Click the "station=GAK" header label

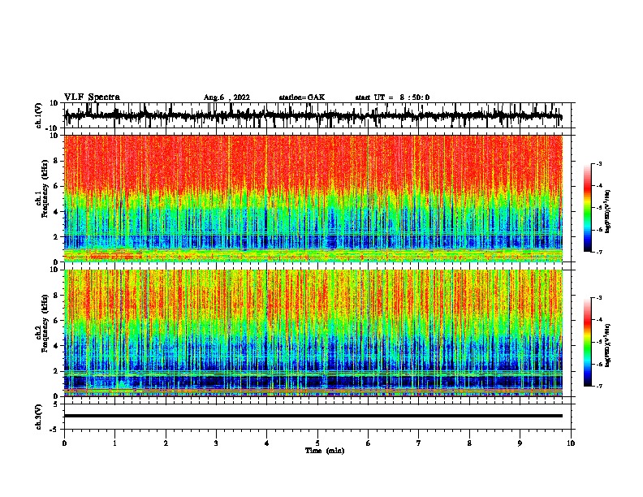[x=302, y=97]
